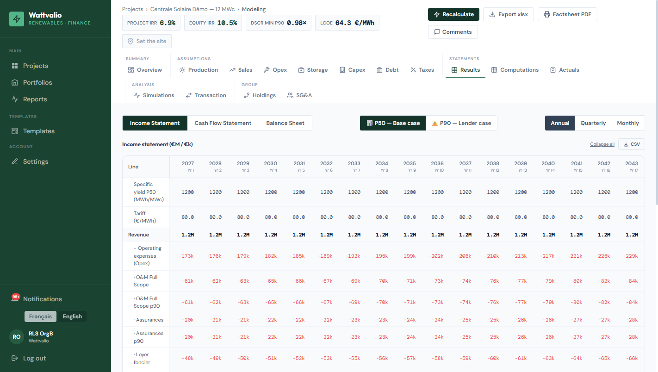The image size is (658, 372).
Task: Open the Actuals tab
Action: [565, 70]
